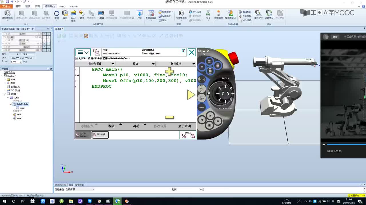This screenshot has height=205, width=366.
Task: Click the yellow zoom-in plus icon in code editor
Action: 169,71
